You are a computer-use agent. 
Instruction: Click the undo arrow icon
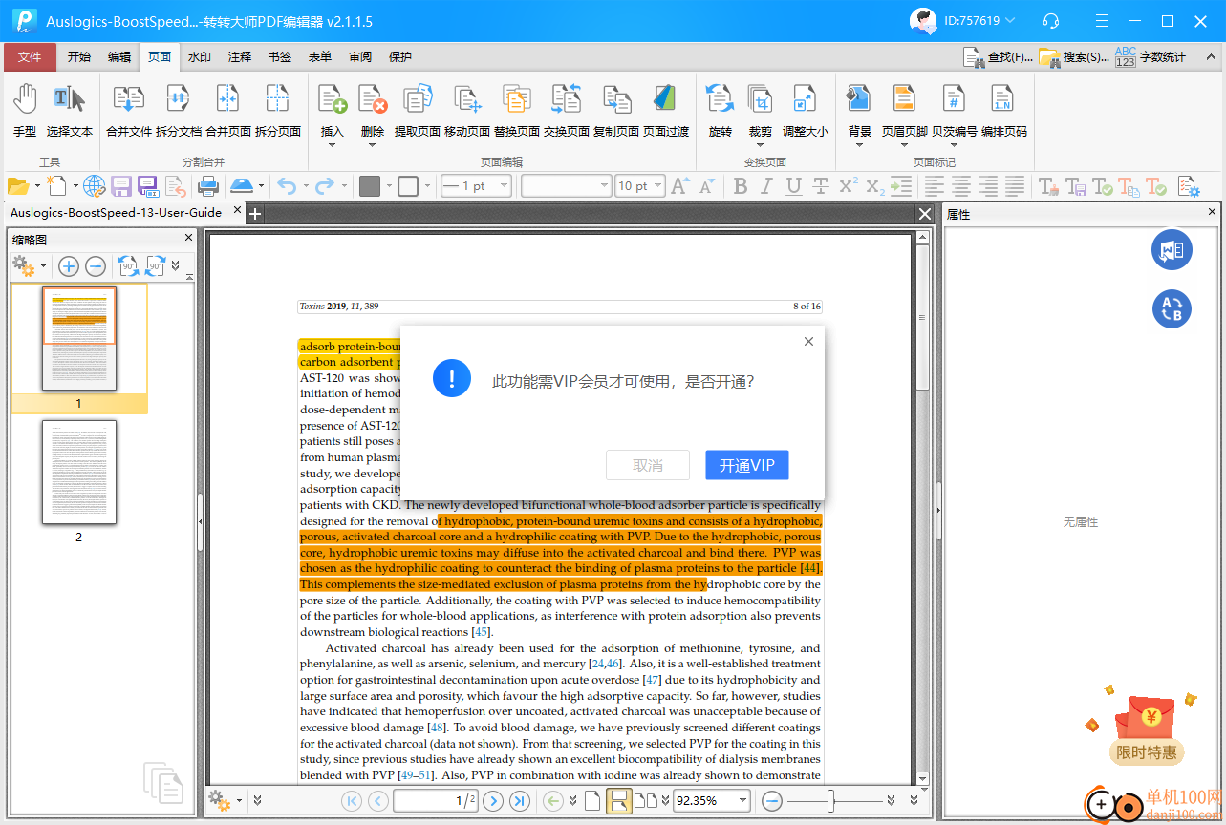pos(286,186)
